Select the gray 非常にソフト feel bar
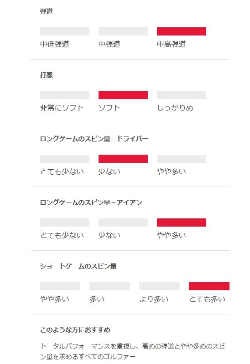The height and width of the screenshot is (364, 250). 64,95
